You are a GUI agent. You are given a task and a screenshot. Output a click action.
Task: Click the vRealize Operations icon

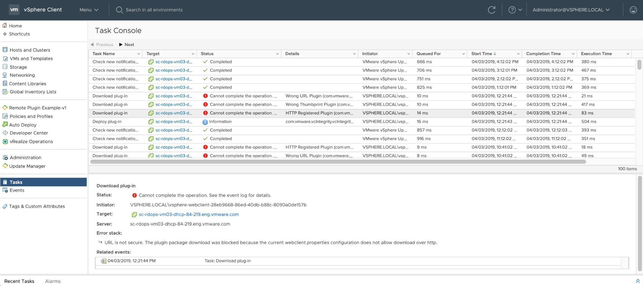pyautogui.click(x=5, y=141)
